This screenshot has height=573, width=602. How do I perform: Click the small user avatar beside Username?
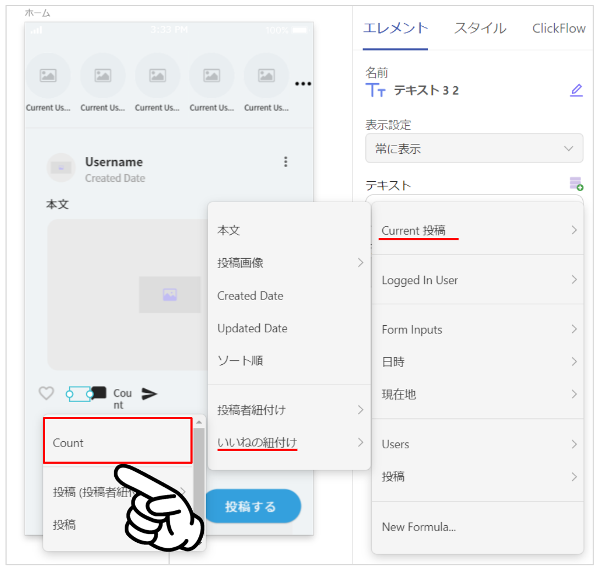61,168
